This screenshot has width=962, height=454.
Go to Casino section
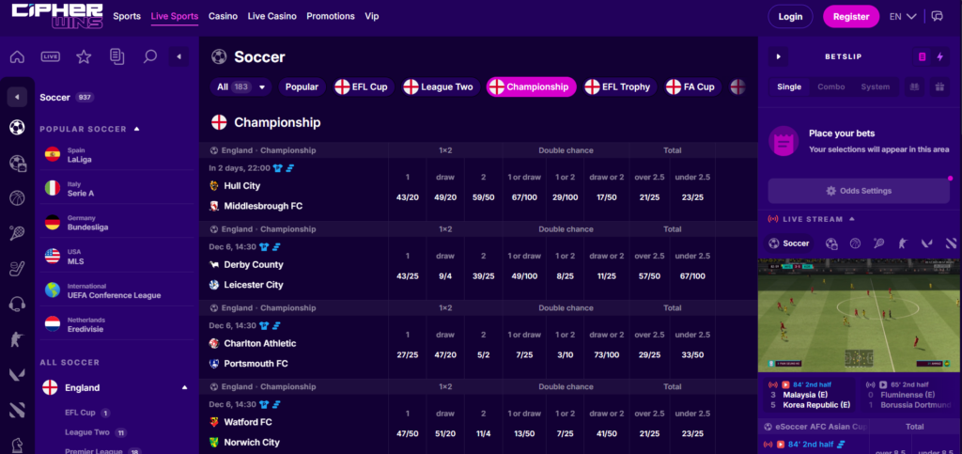click(x=223, y=17)
